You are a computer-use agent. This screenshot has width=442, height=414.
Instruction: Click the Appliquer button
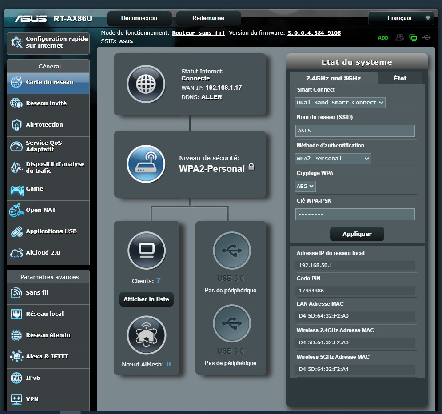click(x=357, y=234)
